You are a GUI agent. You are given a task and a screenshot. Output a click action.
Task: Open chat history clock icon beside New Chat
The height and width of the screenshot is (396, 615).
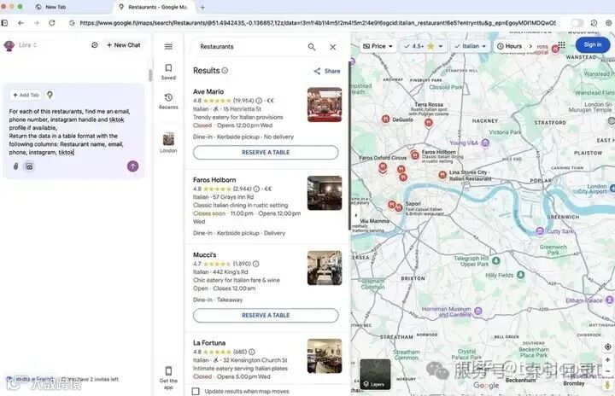(95, 45)
